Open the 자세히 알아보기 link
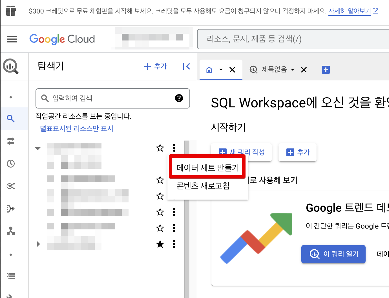The image size is (389, 298). [350, 11]
